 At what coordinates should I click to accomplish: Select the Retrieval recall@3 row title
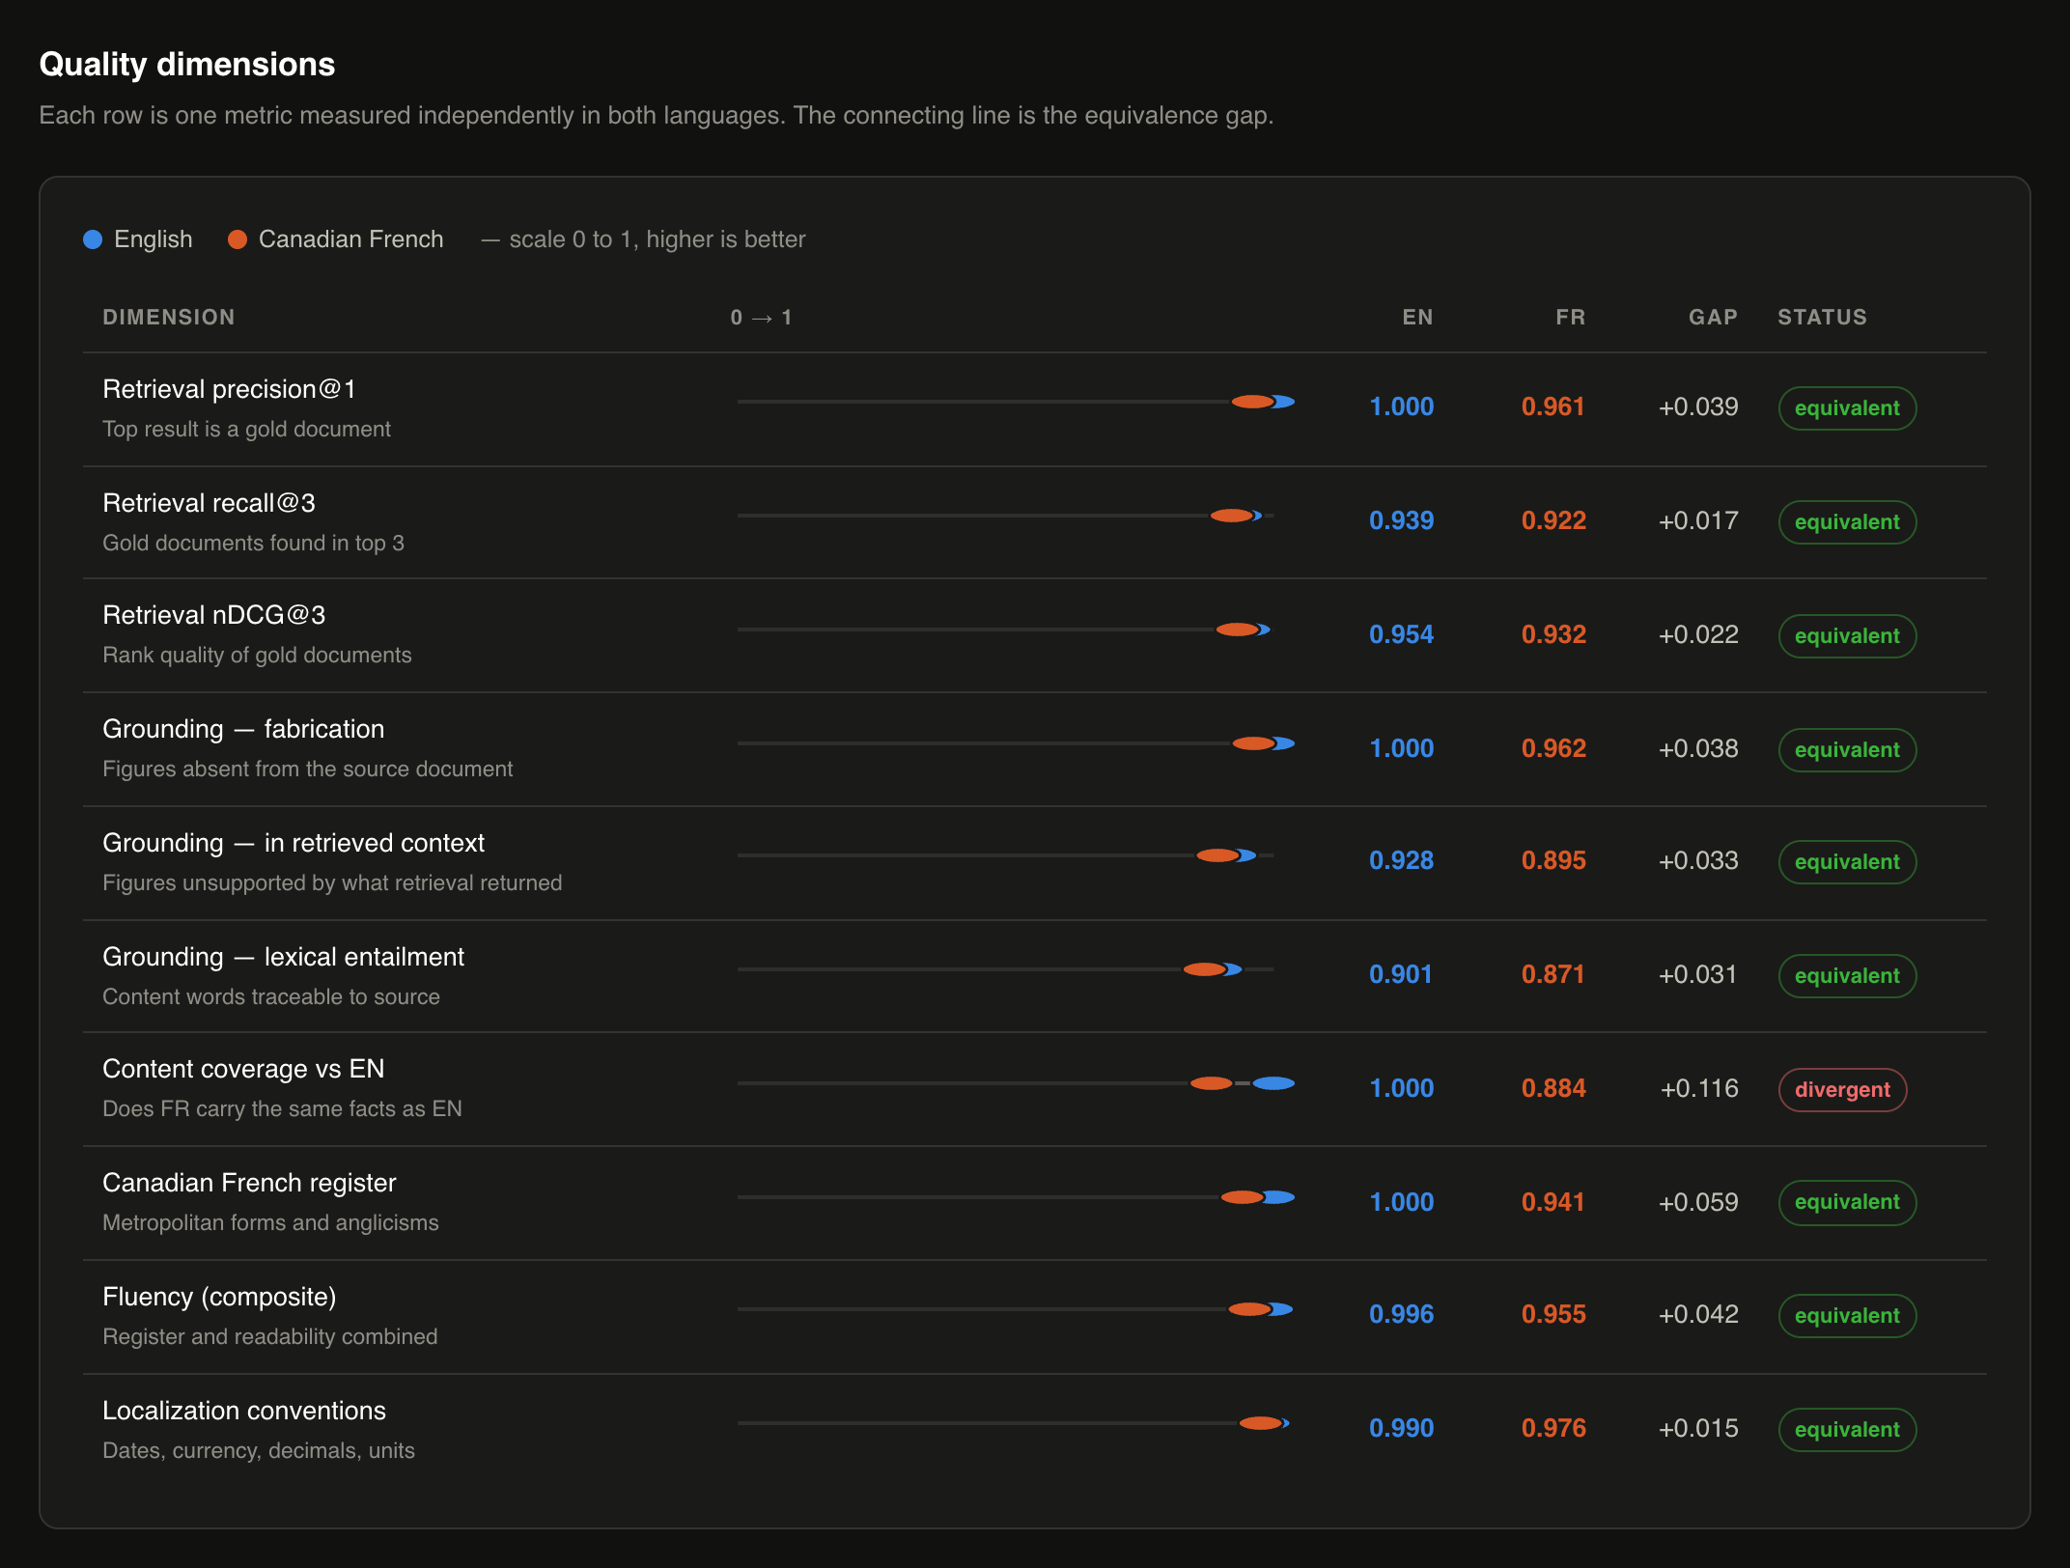tap(209, 503)
